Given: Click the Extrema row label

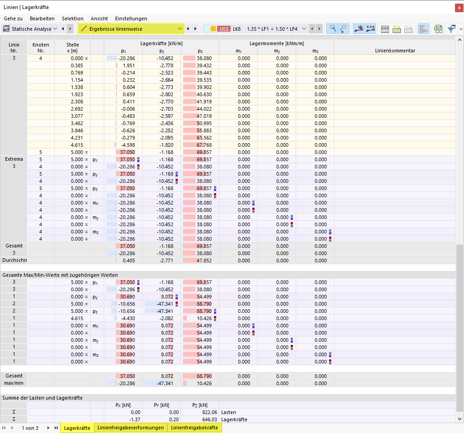Looking at the screenshot, I should click(x=14, y=159).
